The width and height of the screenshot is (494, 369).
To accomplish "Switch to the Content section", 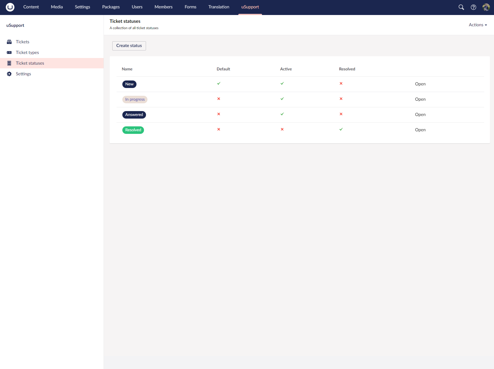I will tap(31, 7).
